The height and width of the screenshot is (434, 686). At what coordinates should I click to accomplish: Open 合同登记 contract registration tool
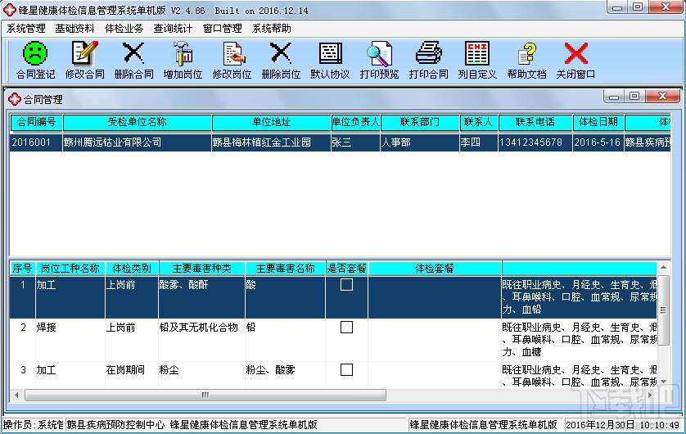click(35, 61)
